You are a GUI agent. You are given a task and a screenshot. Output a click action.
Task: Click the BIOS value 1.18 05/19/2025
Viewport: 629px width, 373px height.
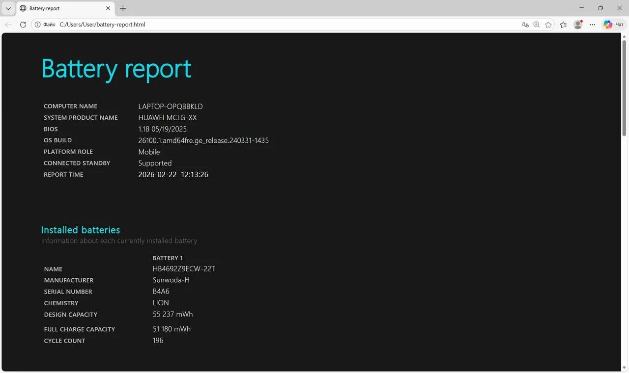click(163, 129)
